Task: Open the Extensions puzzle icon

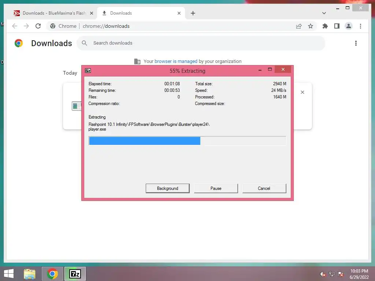Action: click(325, 26)
